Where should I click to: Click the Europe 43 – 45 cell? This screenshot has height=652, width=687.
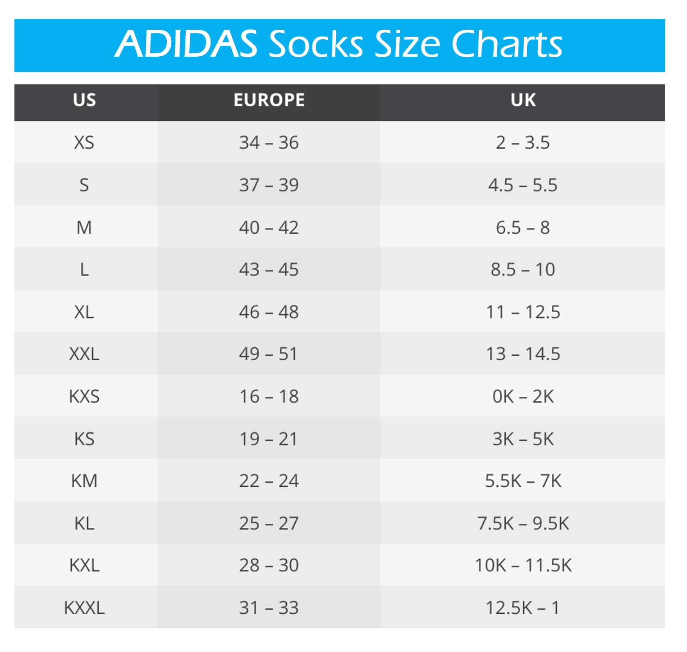(269, 270)
